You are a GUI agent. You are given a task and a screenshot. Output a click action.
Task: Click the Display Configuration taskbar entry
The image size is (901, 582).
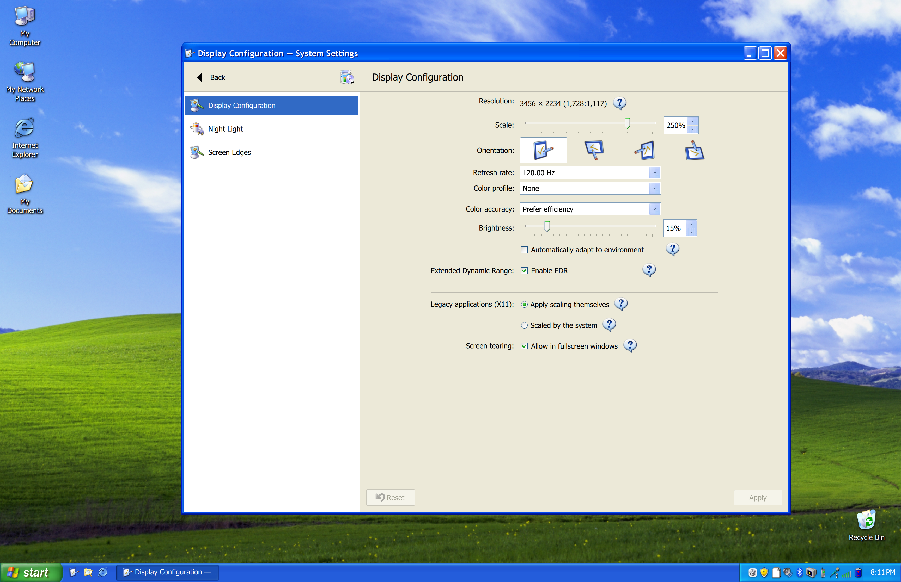(168, 572)
